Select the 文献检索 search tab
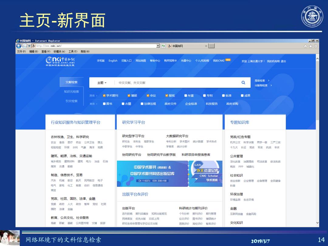This screenshot has height=246, width=328. [72, 82]
